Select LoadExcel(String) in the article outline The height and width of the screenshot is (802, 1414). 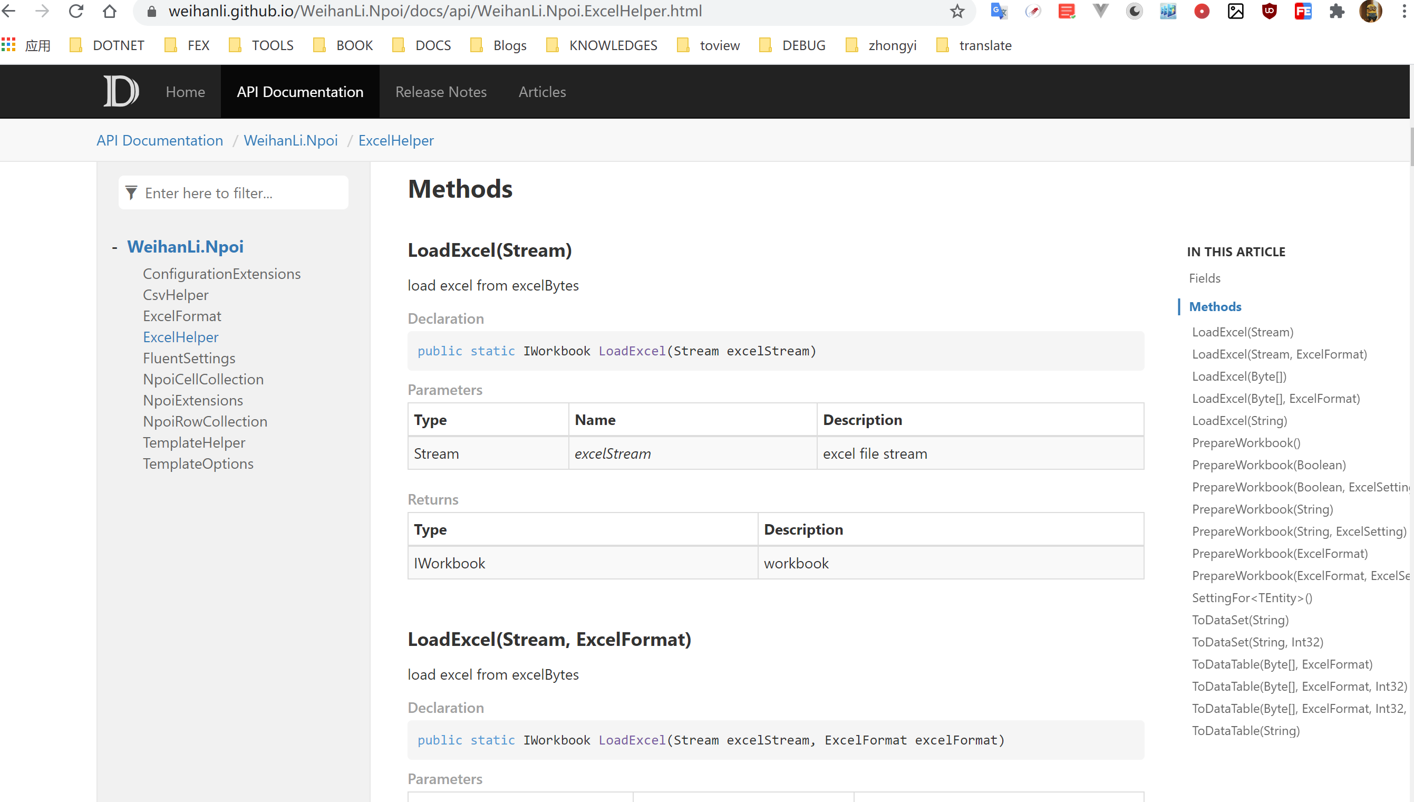tap(1239, 420)
